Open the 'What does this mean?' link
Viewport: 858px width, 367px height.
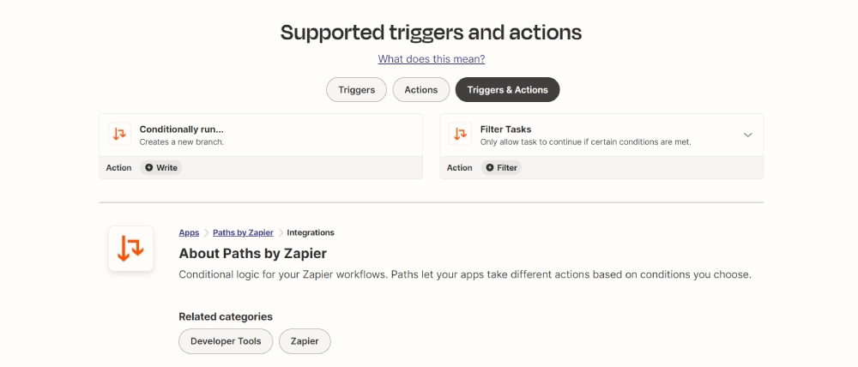click(x=432, y=59)
